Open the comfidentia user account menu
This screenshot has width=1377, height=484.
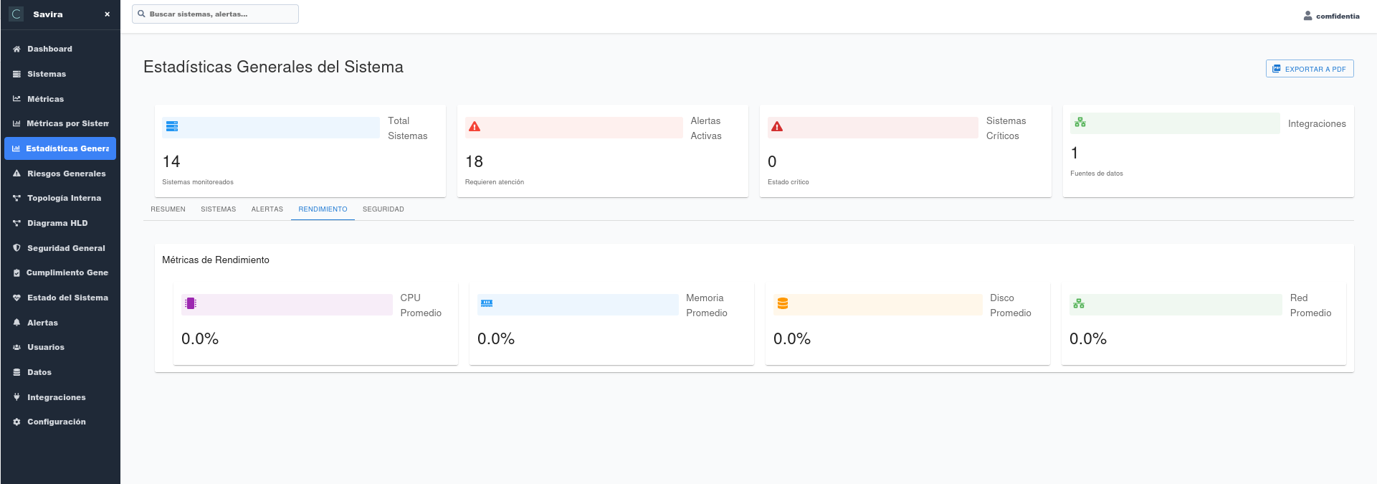[x=1331, y=16]
